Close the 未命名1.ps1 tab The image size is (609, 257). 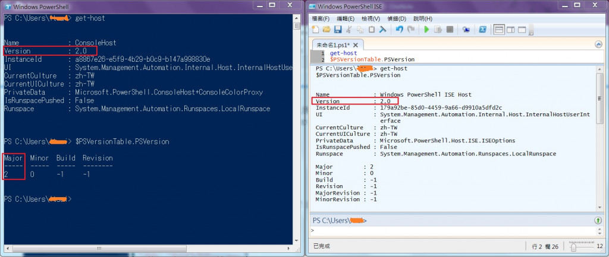point(357,45)
